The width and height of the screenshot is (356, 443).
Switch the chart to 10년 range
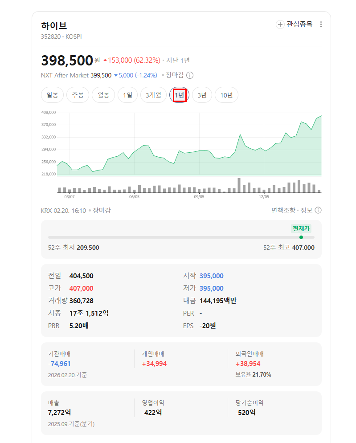226,95
